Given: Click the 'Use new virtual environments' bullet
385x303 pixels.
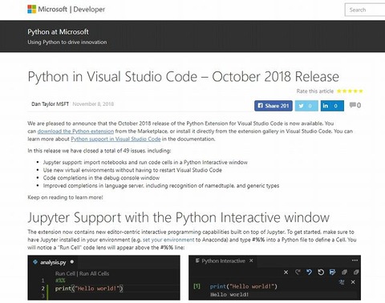Looking at the screenshot, I should (x=132, y=170).
